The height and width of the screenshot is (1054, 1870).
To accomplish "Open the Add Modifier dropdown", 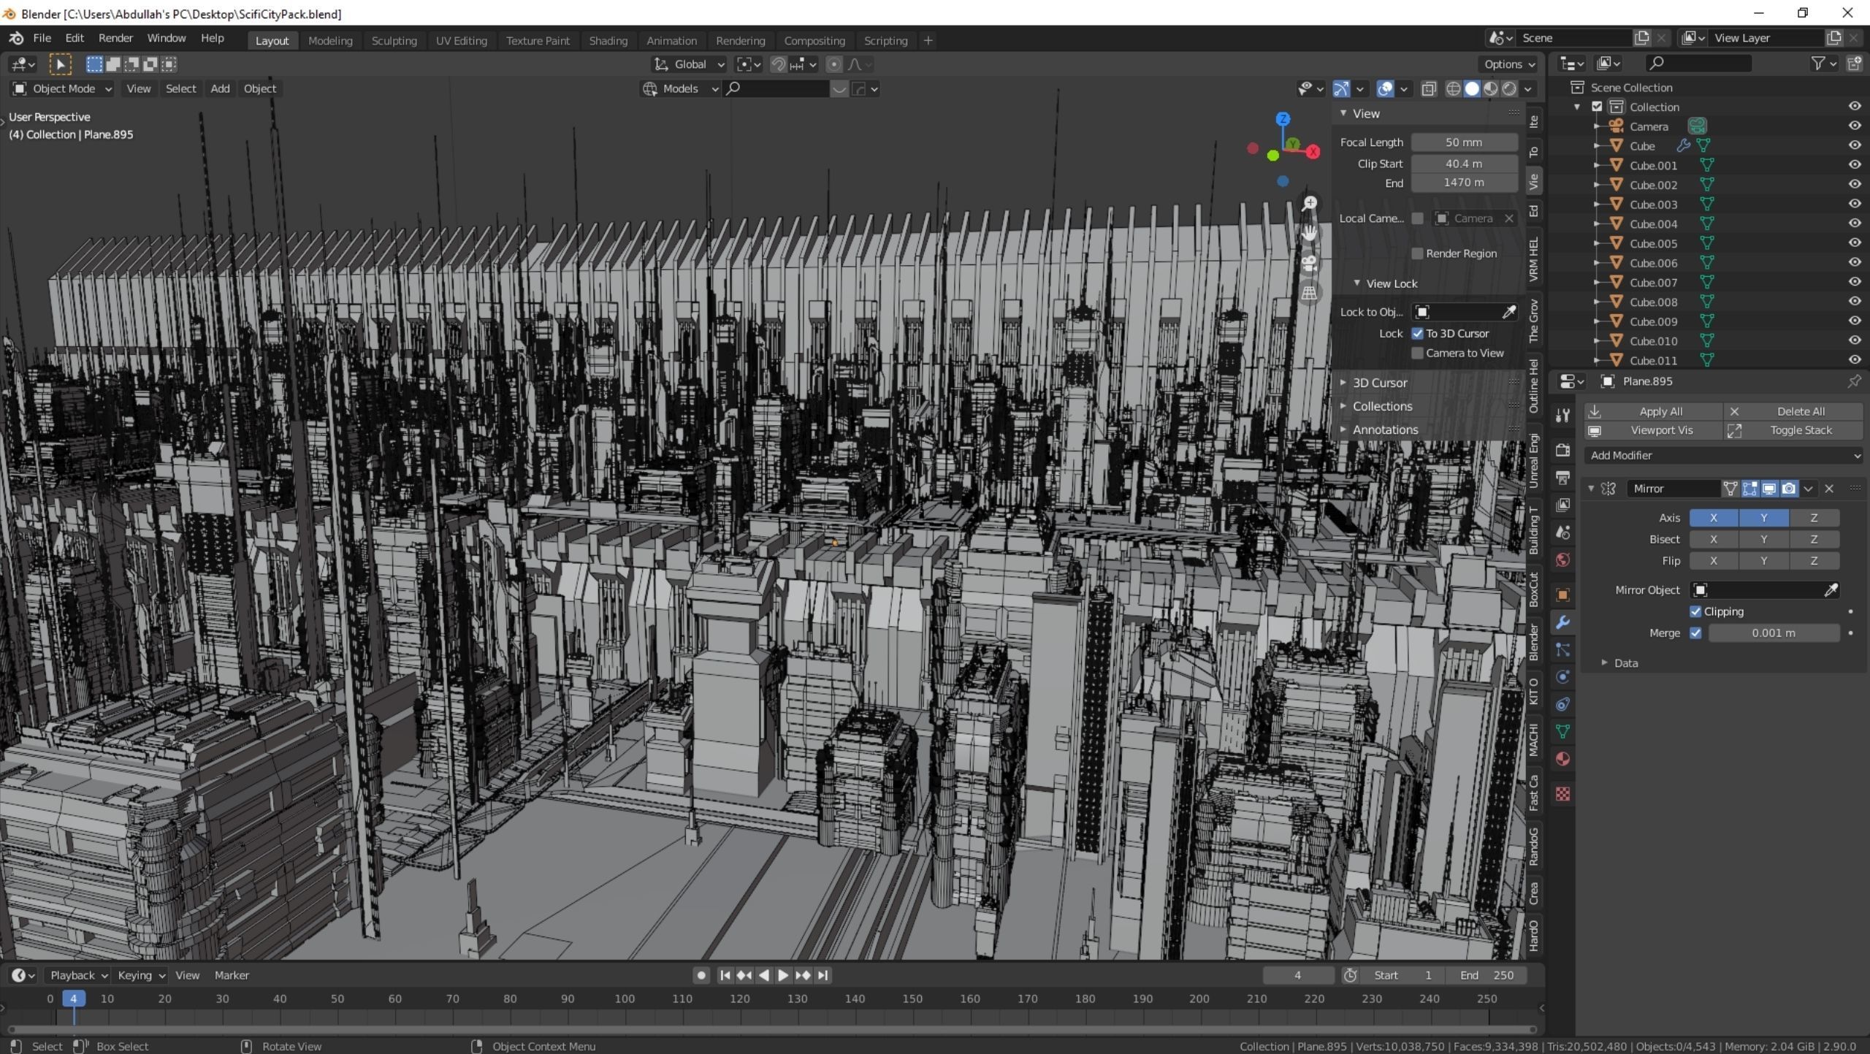I will [1725, 456].
